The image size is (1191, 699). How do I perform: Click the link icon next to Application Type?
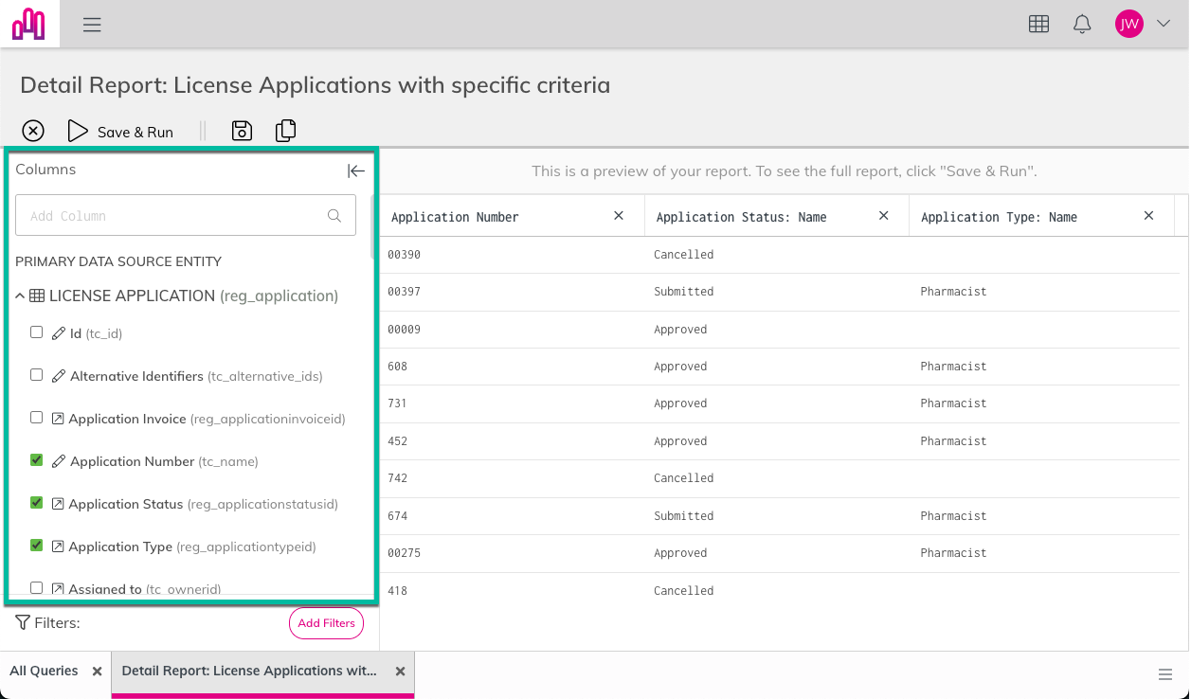tap(58, 547)
